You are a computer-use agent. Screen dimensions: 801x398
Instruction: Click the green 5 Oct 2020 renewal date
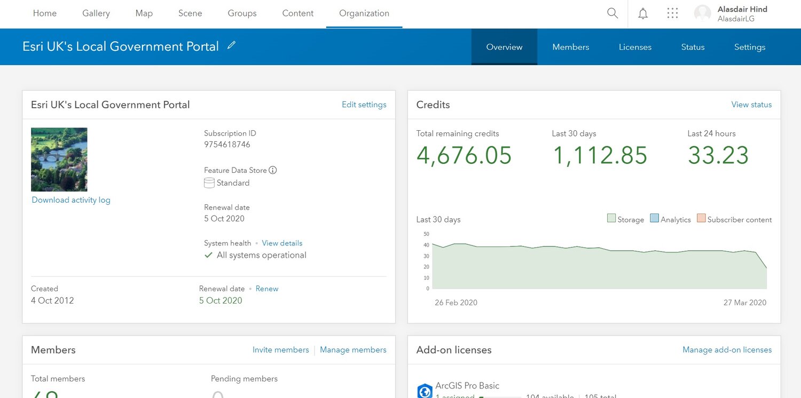pyautogui.click(x=221, y=300)
